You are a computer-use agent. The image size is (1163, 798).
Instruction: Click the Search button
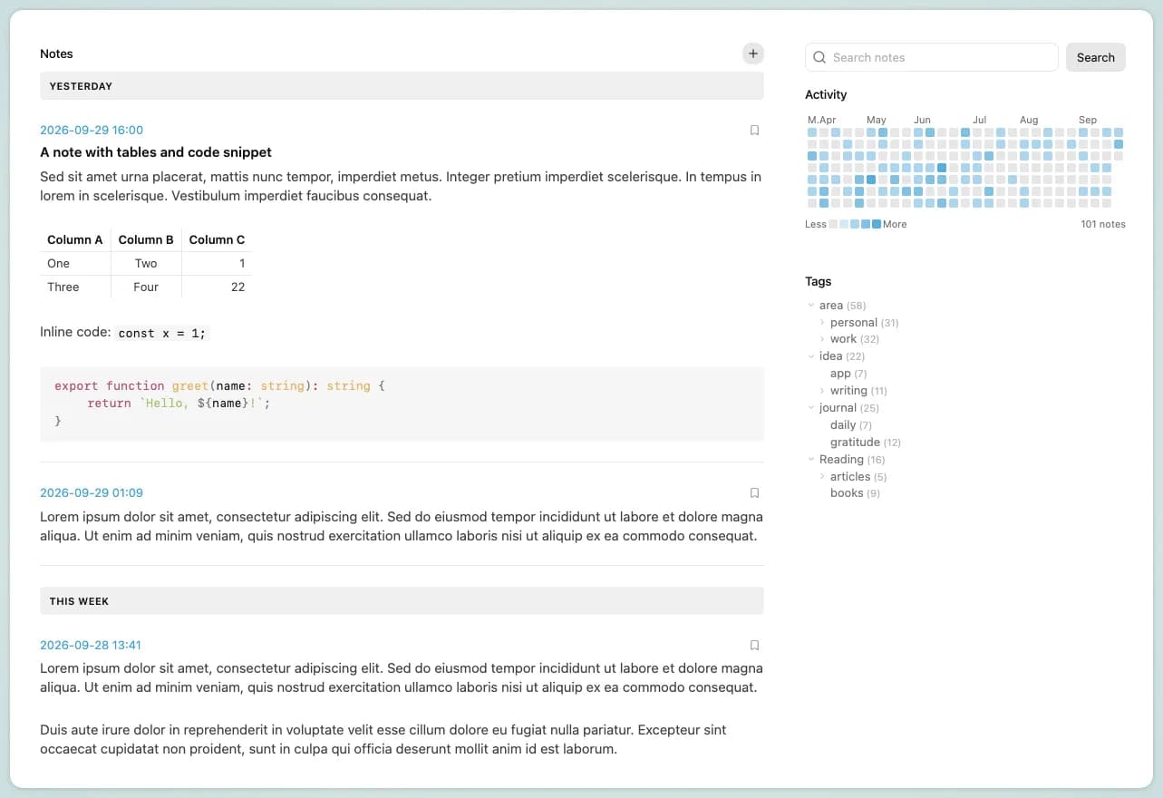tap(1095, 57)
